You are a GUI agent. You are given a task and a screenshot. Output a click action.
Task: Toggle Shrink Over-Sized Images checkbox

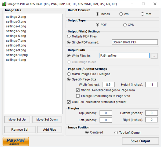pos(78,90)
